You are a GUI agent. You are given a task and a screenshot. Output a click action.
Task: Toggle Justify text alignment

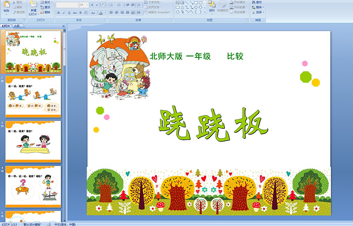128,13
